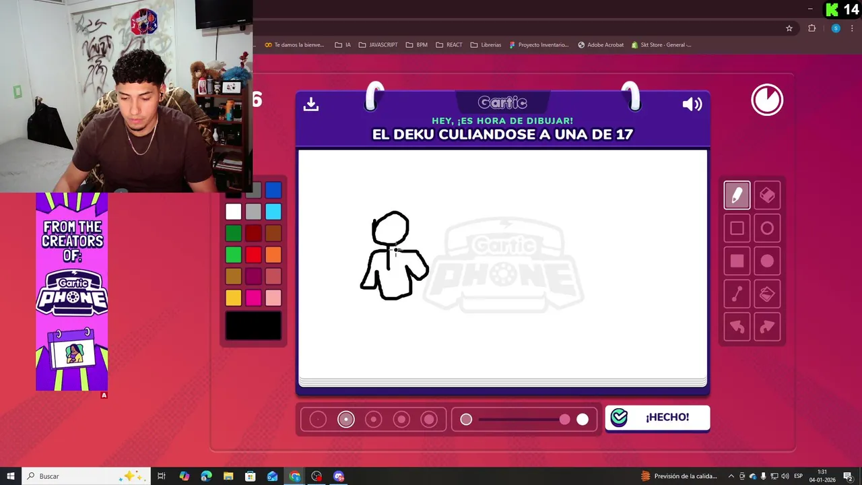The image size is (862, 485).
Task: Redo the undone stroke
Action: click(767, 327)
